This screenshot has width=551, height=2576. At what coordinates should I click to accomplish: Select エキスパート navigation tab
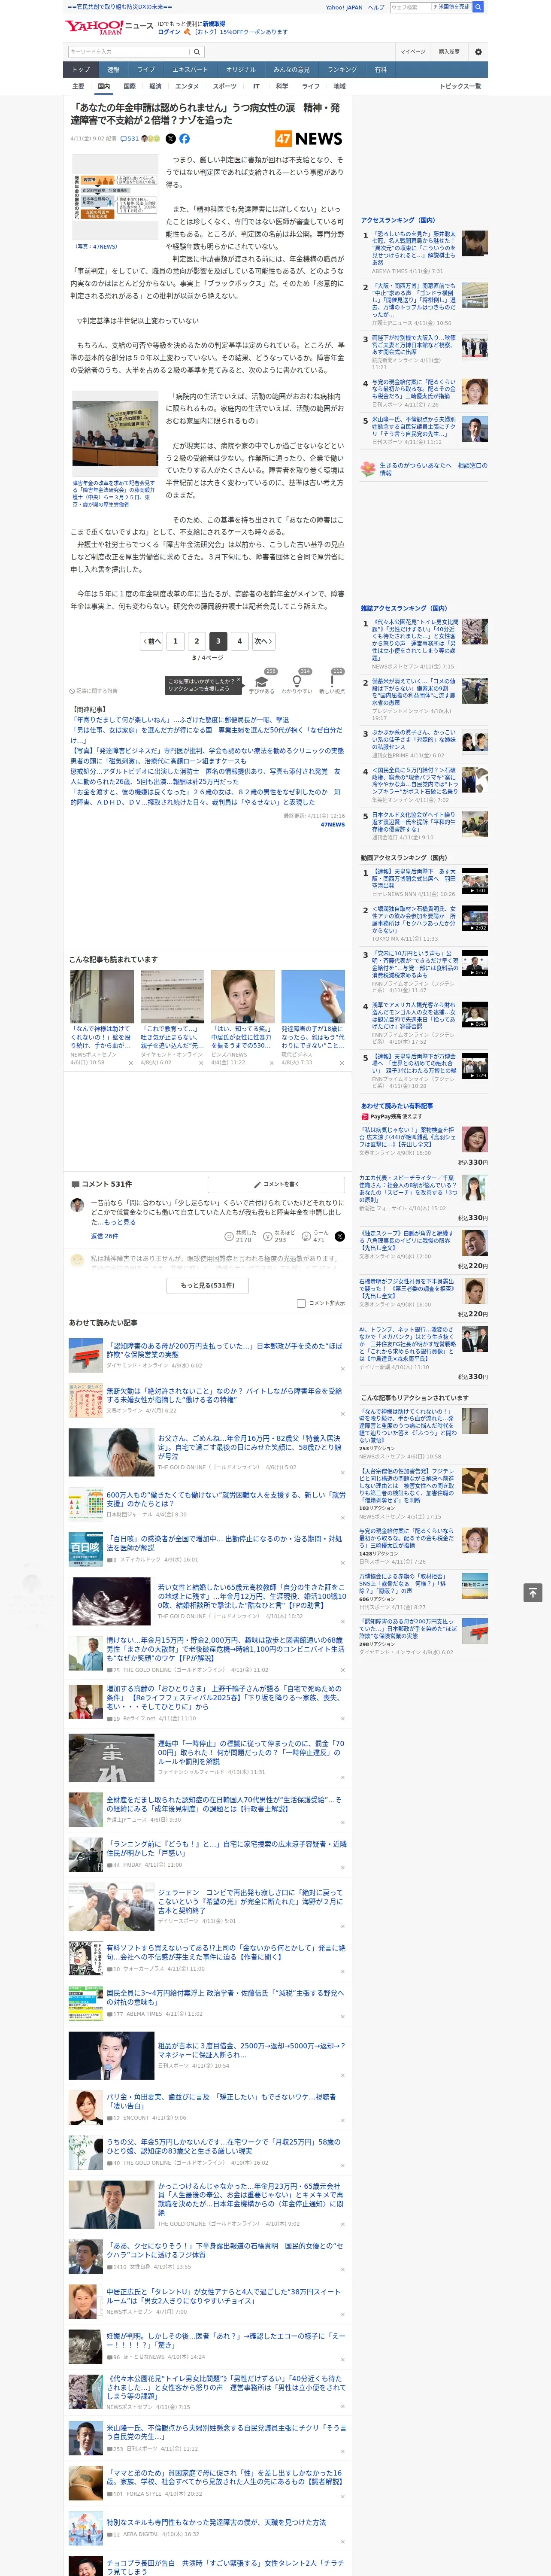tap(190, 70)
